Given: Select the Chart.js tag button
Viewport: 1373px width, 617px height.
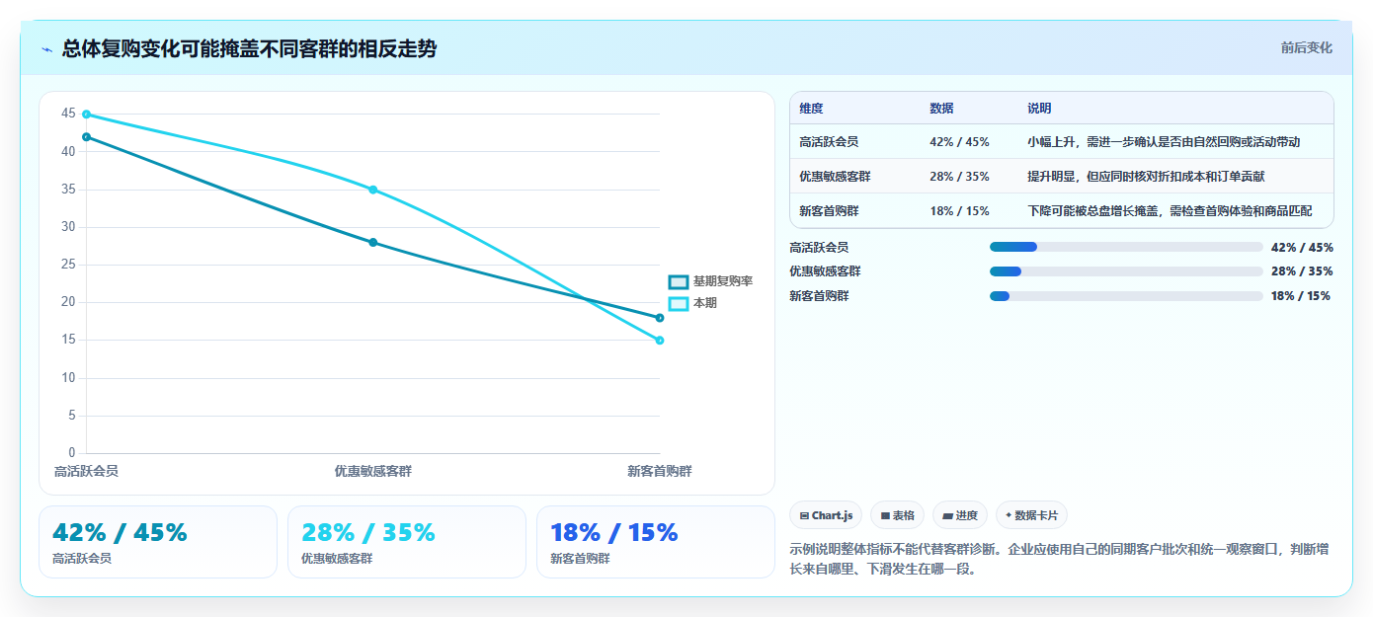Looking at the screenshot, I should tap(826, 515).
